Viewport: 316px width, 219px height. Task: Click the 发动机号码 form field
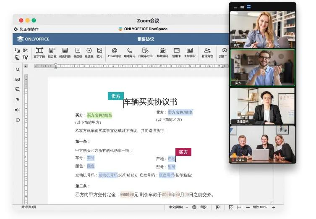108,175
